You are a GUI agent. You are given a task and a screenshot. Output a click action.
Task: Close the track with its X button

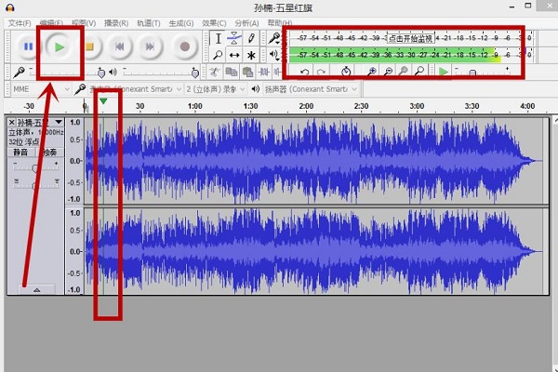[x=12, y=122]
